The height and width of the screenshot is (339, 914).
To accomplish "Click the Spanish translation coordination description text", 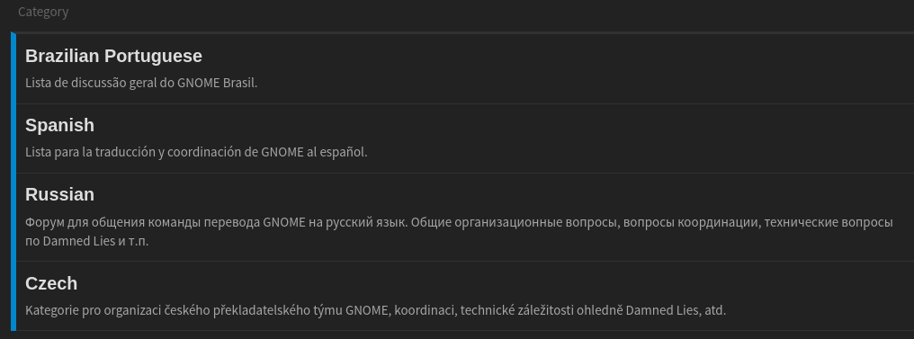I will (196, 152).
